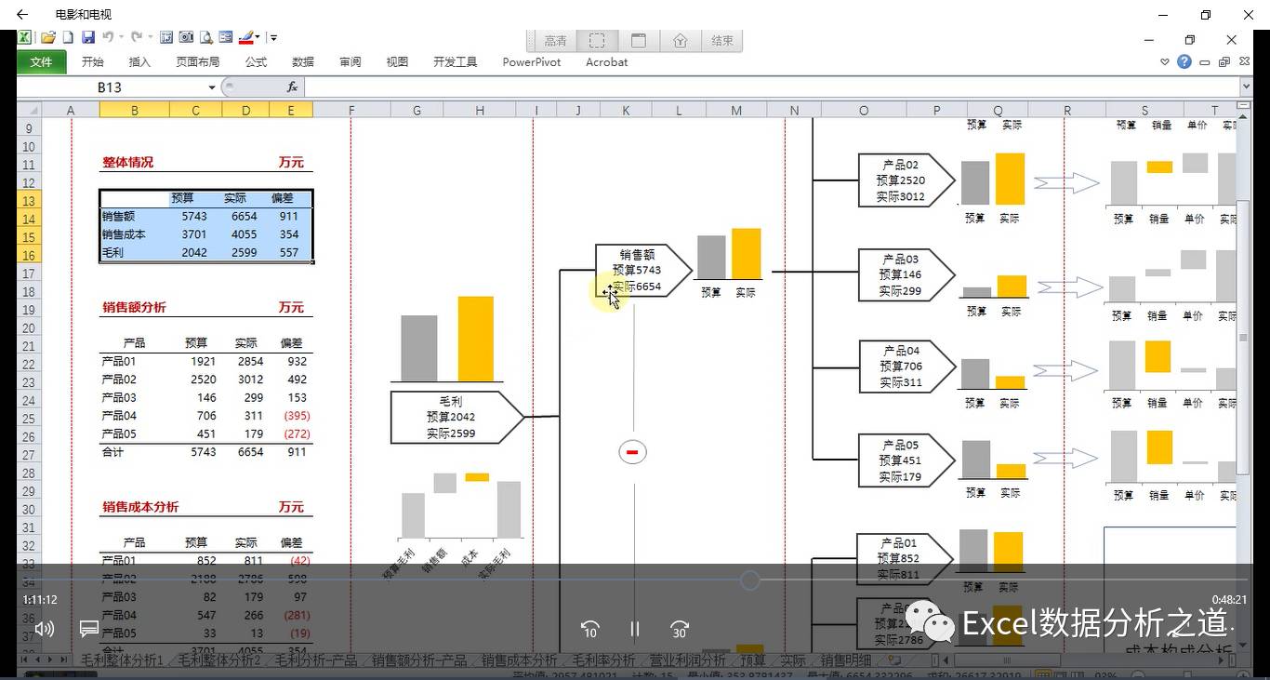The width and height of the screenshot is (1270, 680).
Task: Open print preview with the magnifier page icon
Action: (205, 37)
